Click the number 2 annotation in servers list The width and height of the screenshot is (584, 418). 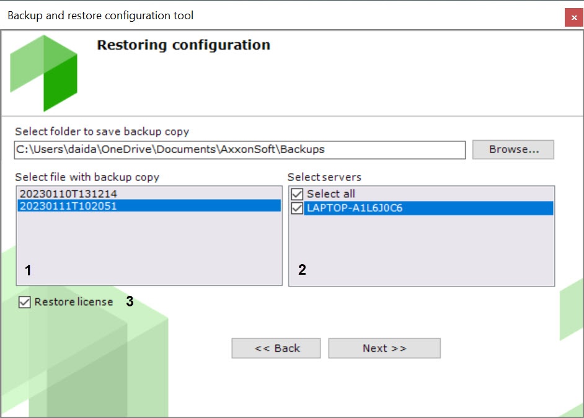[302, 270]
